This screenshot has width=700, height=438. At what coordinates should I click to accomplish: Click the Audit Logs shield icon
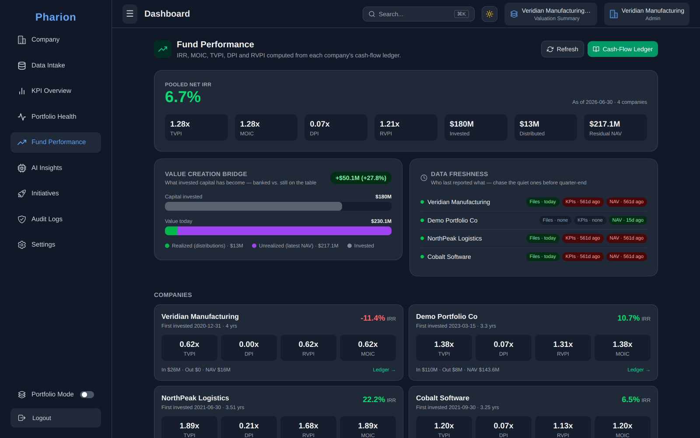[x=22, y=219]
